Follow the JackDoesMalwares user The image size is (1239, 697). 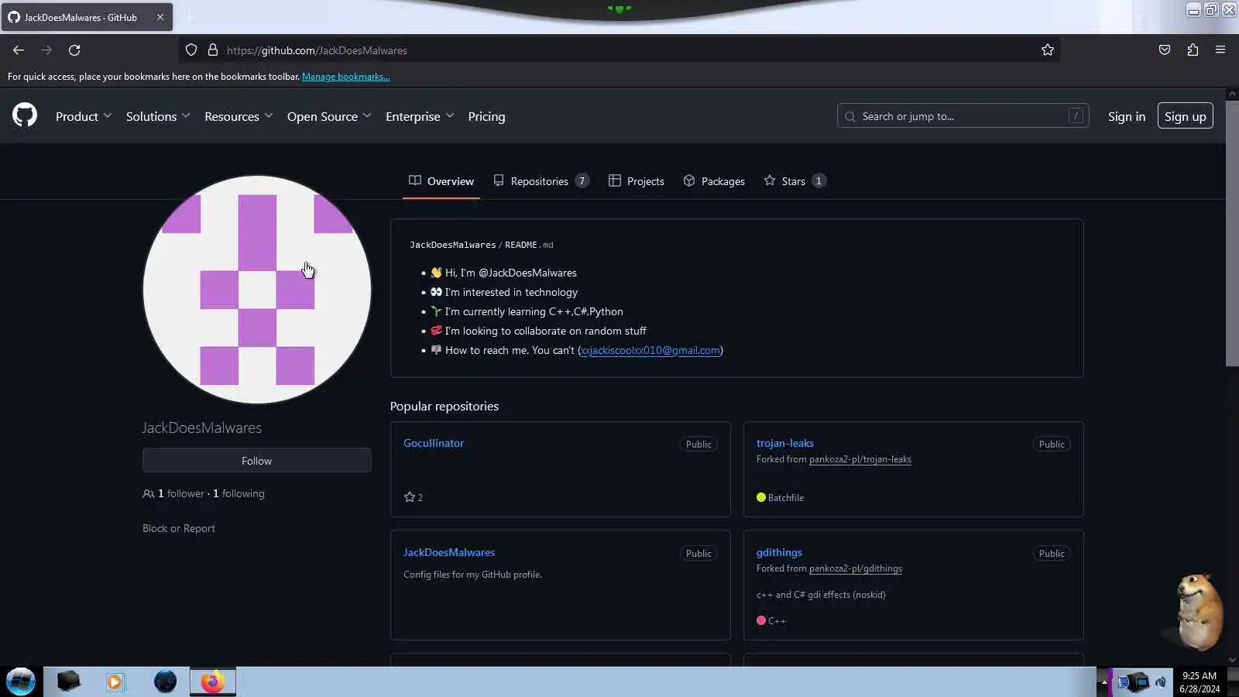pos(257,461)
